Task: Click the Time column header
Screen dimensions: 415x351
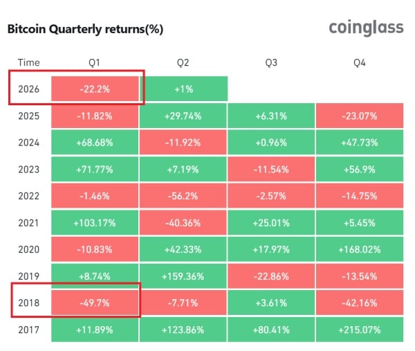Action: [29, 62]
